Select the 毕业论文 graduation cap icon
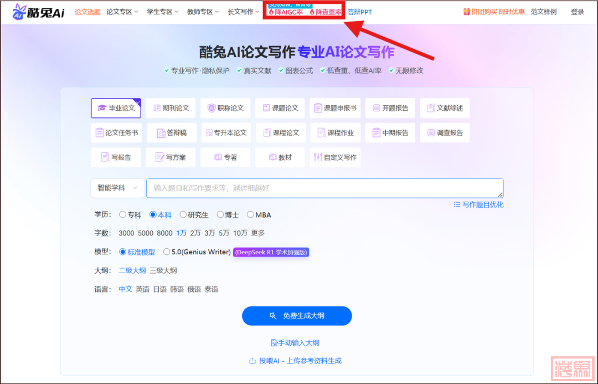 tap(102, 108)
